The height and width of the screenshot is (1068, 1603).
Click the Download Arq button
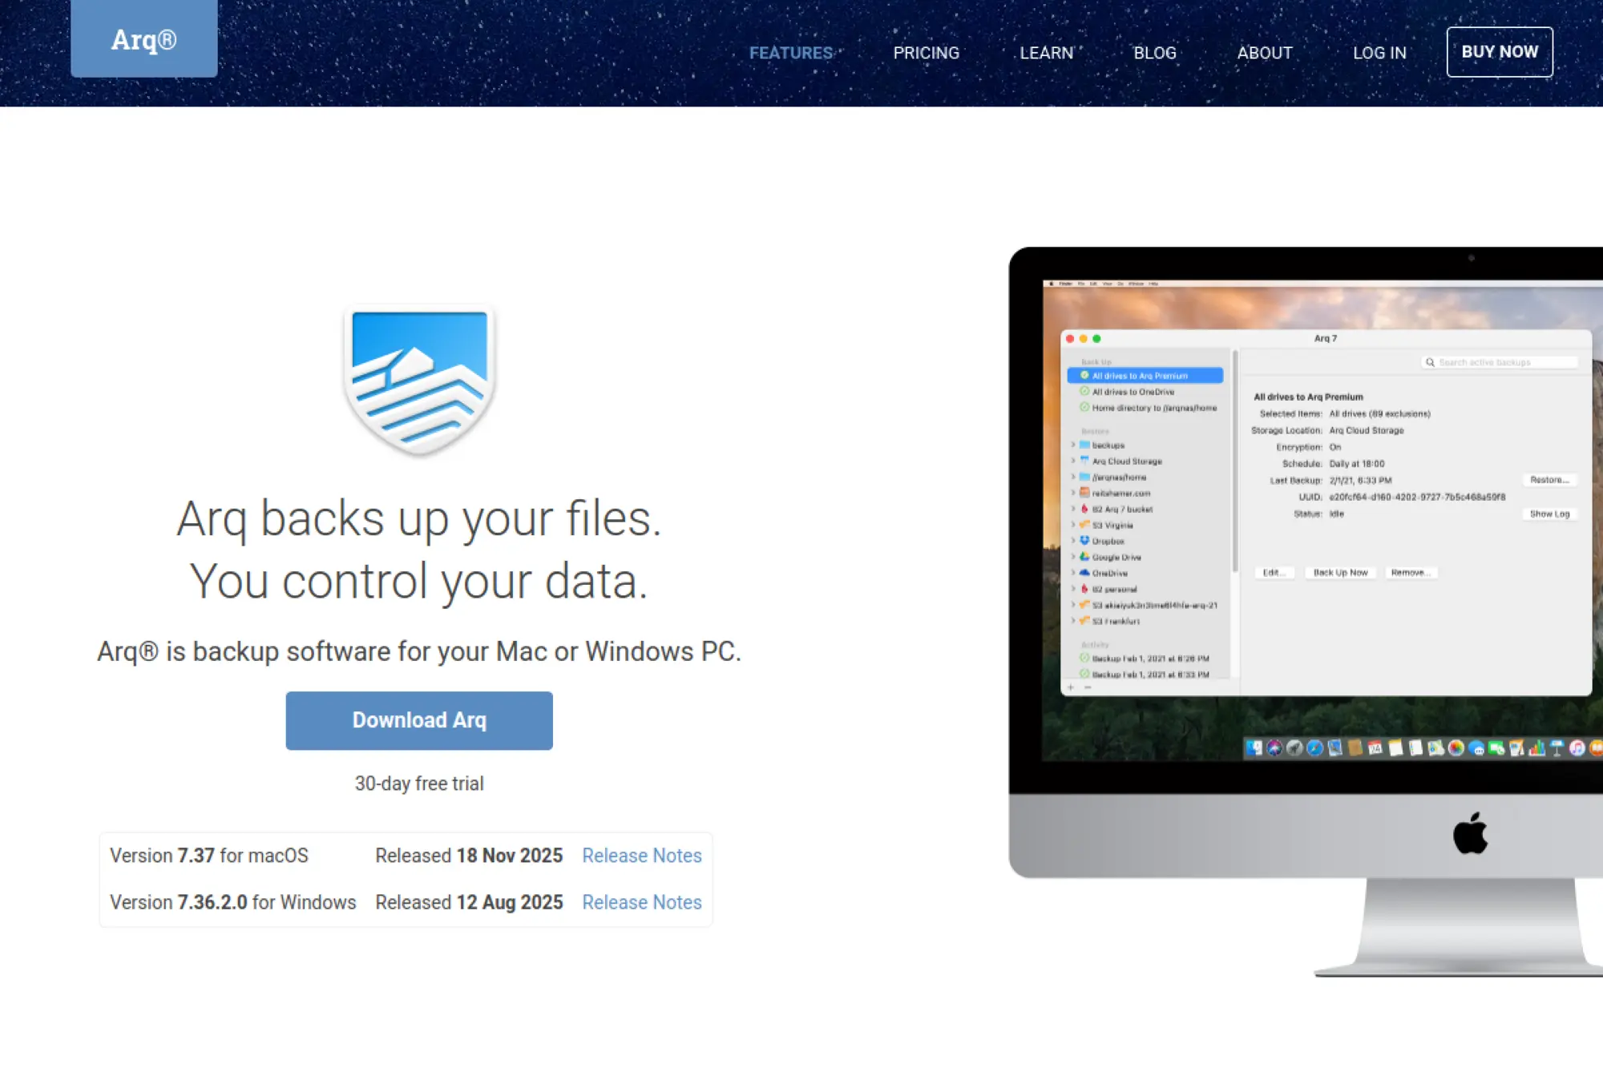(418, 719)
